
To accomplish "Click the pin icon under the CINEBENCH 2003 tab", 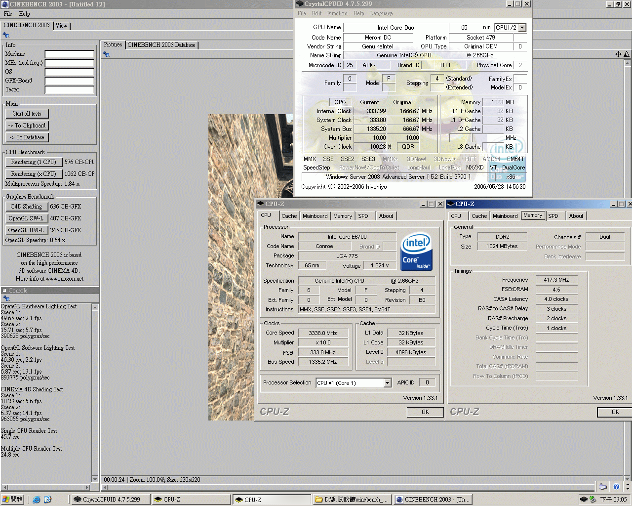I will click(6, 35).
